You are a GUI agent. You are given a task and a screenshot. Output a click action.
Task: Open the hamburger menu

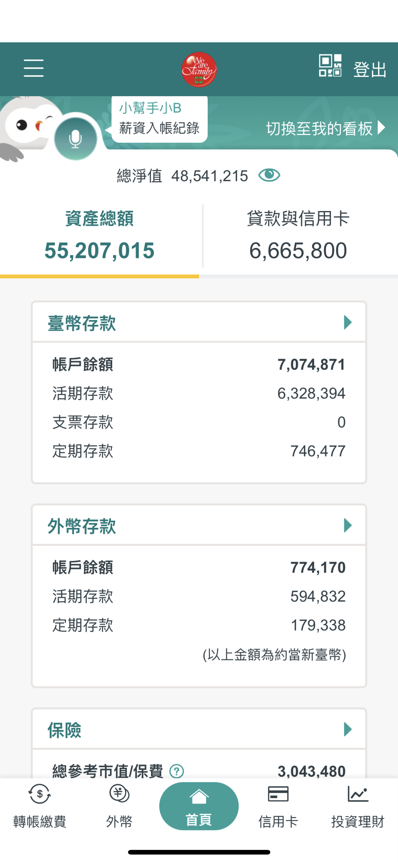tap(34, 68)
